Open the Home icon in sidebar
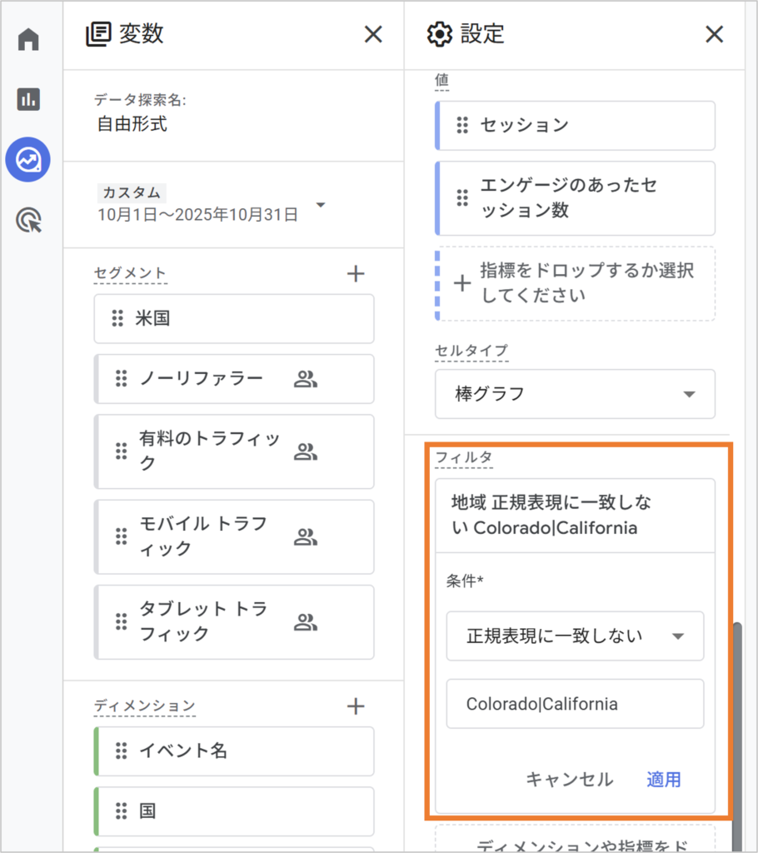The image size is (758, 853). click(28, 39)
